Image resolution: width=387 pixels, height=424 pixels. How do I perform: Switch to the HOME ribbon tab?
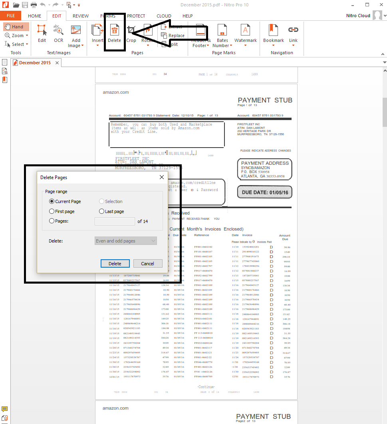tap(34, 16)
